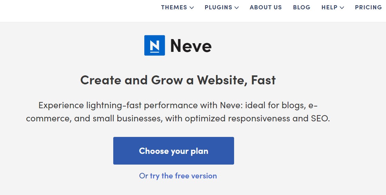Open the Blog page

[x=301, y=7]
